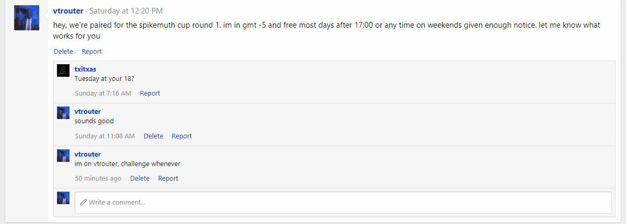
Task: Delete the "sounds good" comment
Action: pos(153,136)
